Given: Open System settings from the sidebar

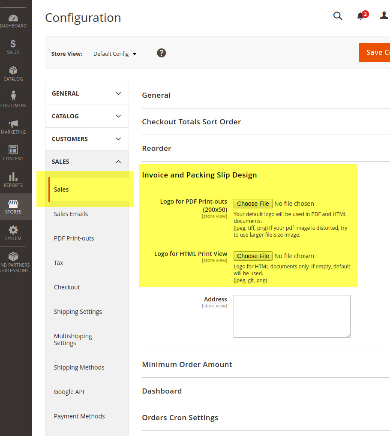Looking at the screenshot, I should (13, 232).
